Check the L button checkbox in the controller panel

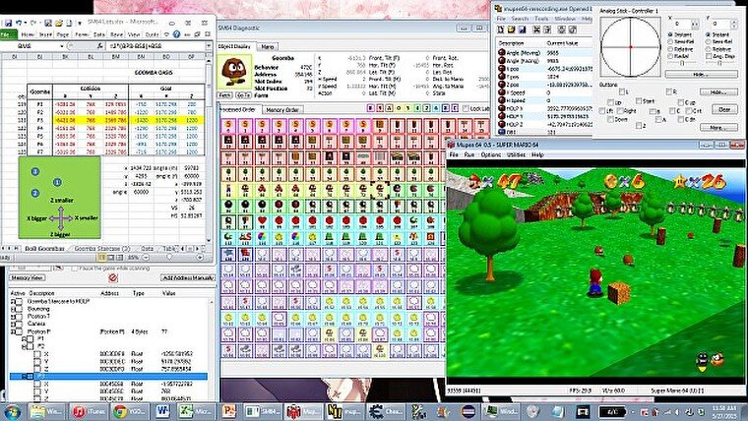click(x=622, y=91)
